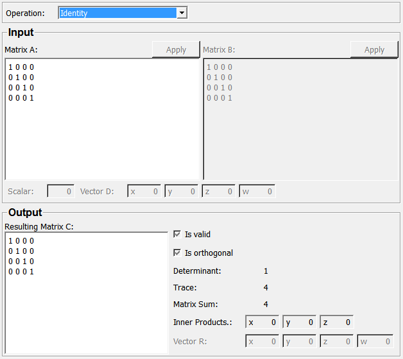Focus the Scalar input field
Screen dimensions: 403x359
pos(61,191)
